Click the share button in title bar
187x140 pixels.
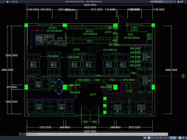14,2
